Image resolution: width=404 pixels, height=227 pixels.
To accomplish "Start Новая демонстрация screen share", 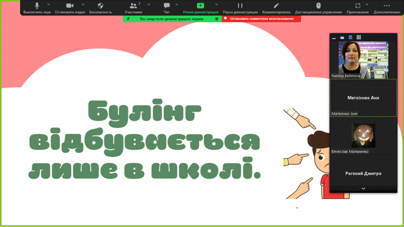I will click(200, 8).
